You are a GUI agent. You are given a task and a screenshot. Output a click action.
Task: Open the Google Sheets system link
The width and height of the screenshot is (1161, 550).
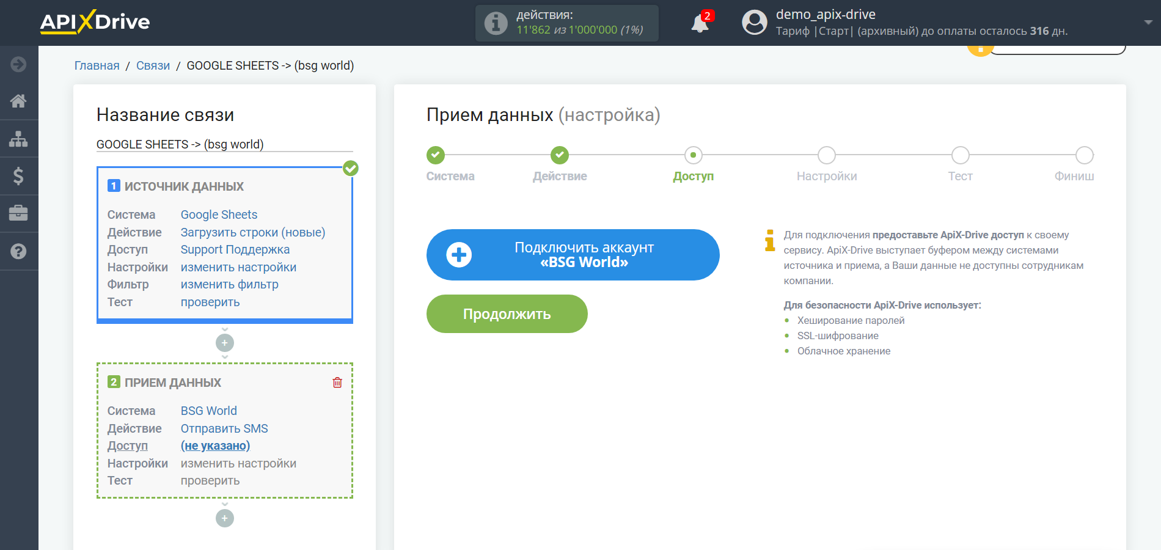219,215
